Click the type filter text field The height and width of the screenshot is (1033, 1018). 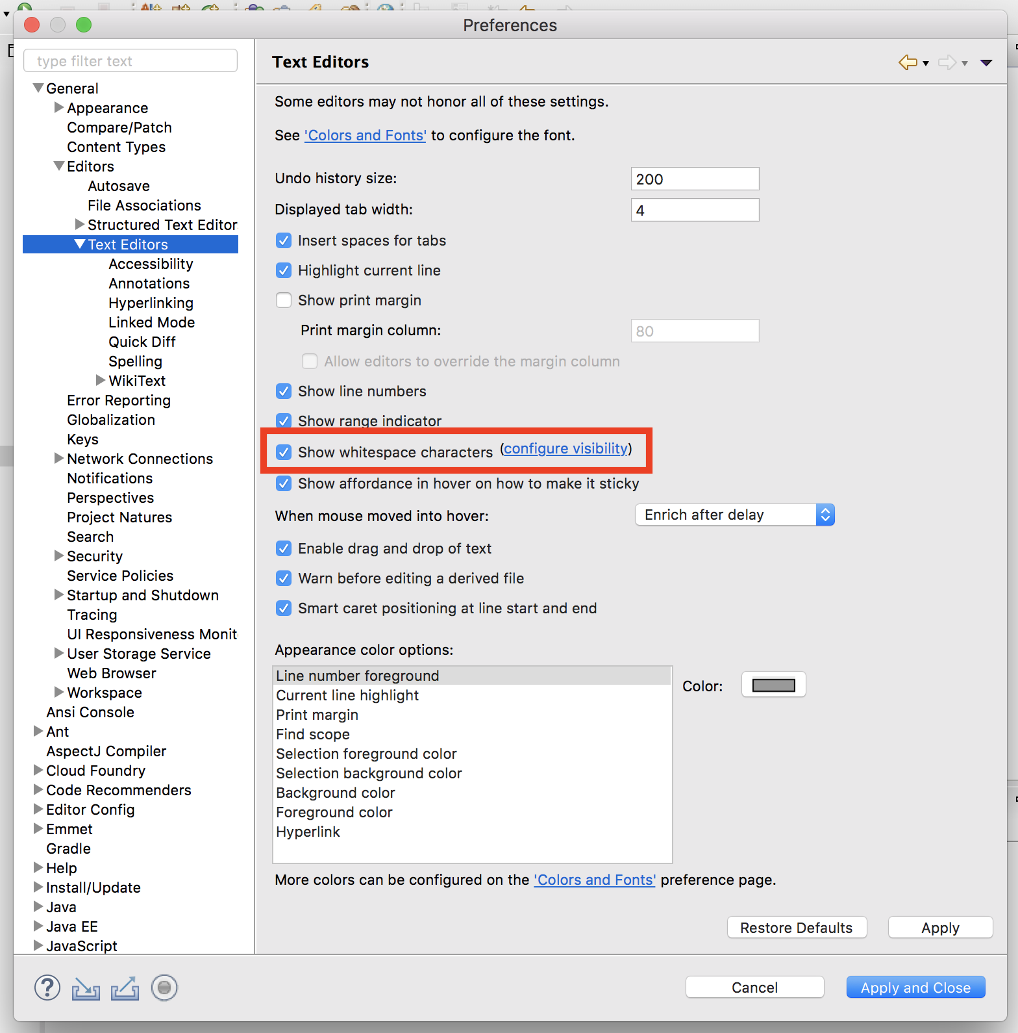click(x=130, y=61)
